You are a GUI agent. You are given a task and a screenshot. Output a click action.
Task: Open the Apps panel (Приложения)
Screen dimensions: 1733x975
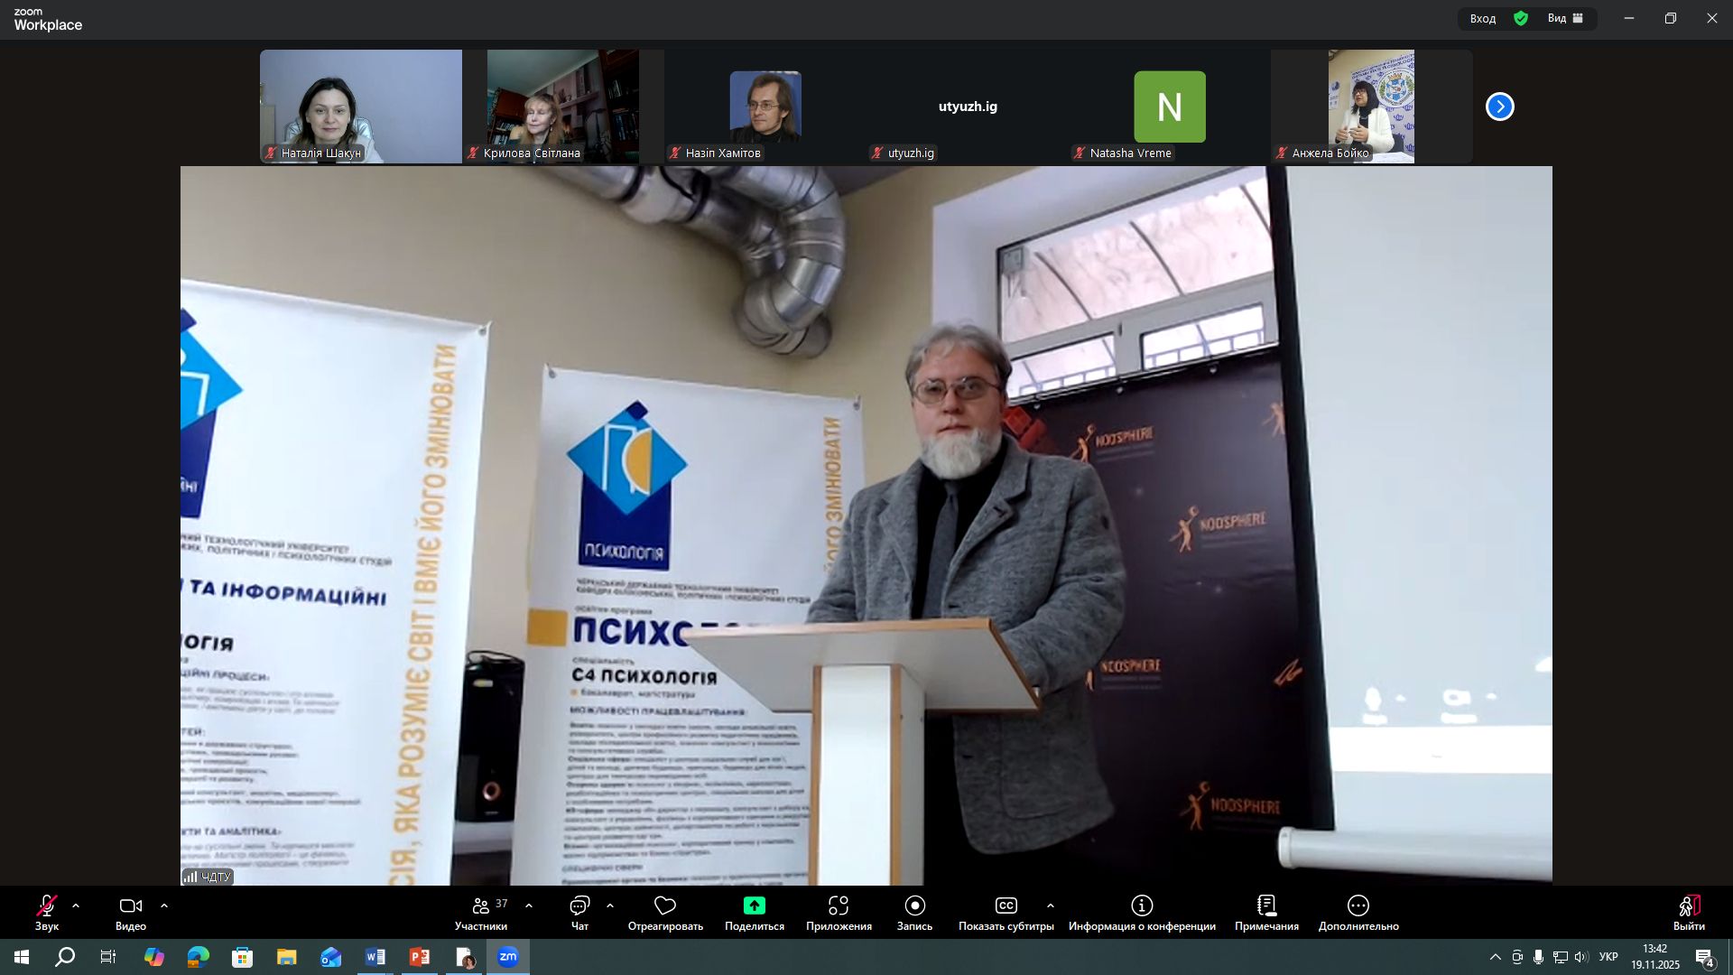pos(839,913)
